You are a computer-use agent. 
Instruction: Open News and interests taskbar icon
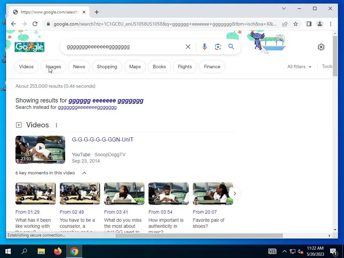pos(272,251)
